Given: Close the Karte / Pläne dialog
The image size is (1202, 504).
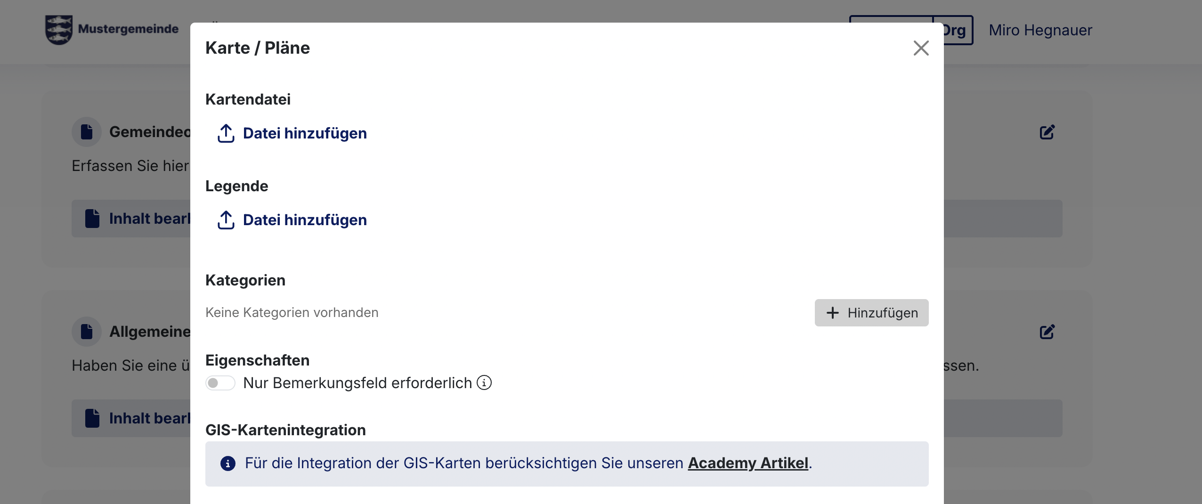Looking at the screenshot, I should 921,48.
